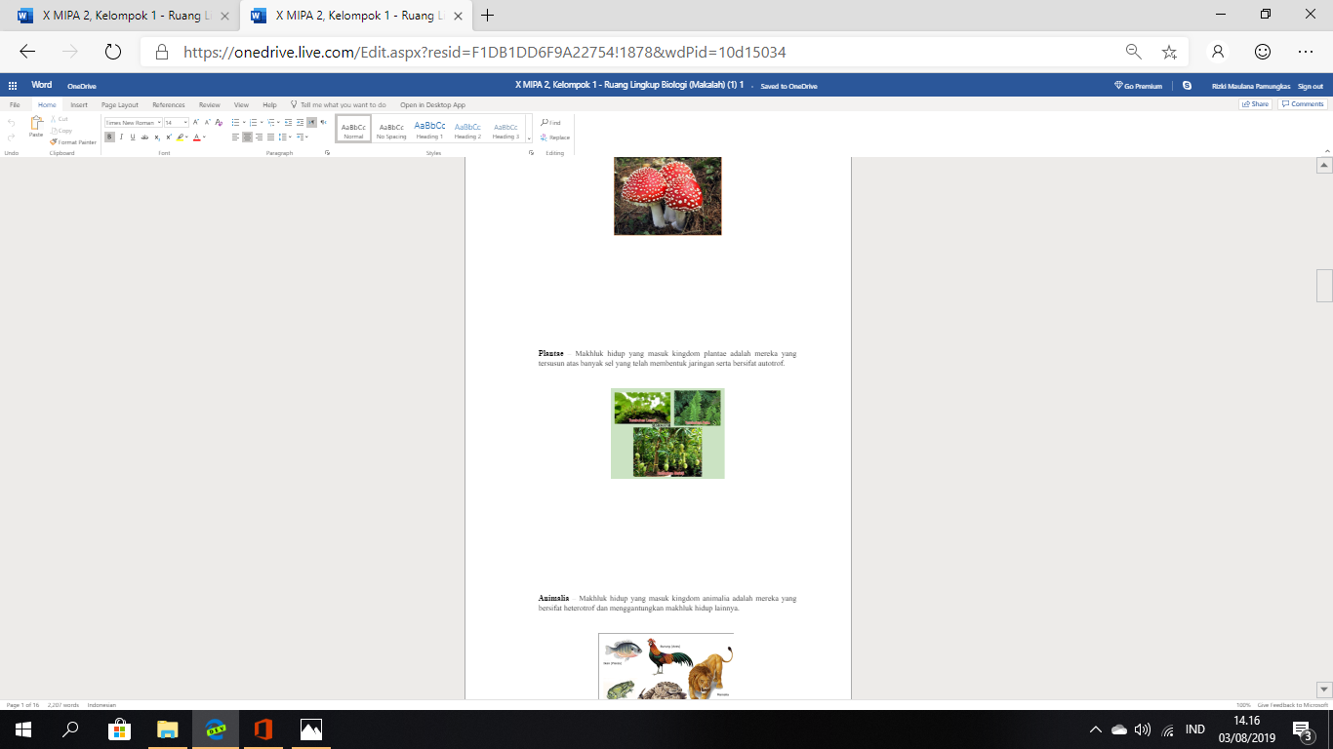The height and width of the screenshot is (749, 1333).
Task: Increase paragraph indent
Action: tap(300, 123)
